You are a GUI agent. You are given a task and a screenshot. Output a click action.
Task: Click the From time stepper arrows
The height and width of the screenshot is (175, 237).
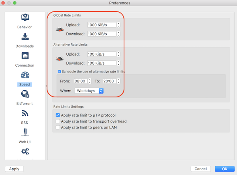[x=90, y=81]
